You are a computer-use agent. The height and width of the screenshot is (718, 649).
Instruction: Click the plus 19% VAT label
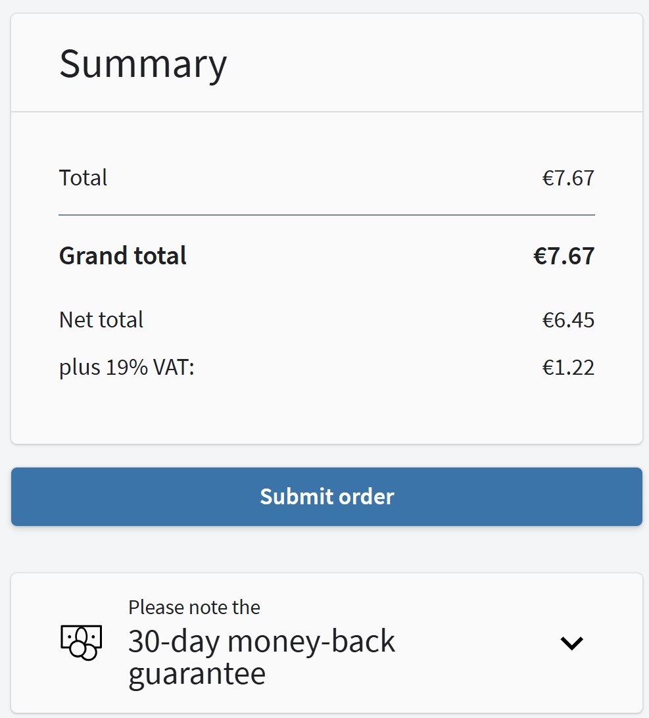pyautogui.click(x=127, y=367)
